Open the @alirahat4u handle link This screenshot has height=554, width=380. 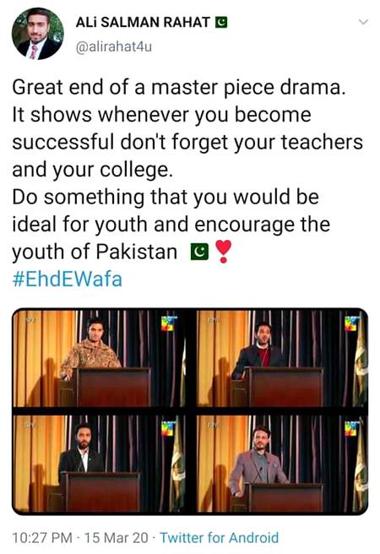coord(114,46)
